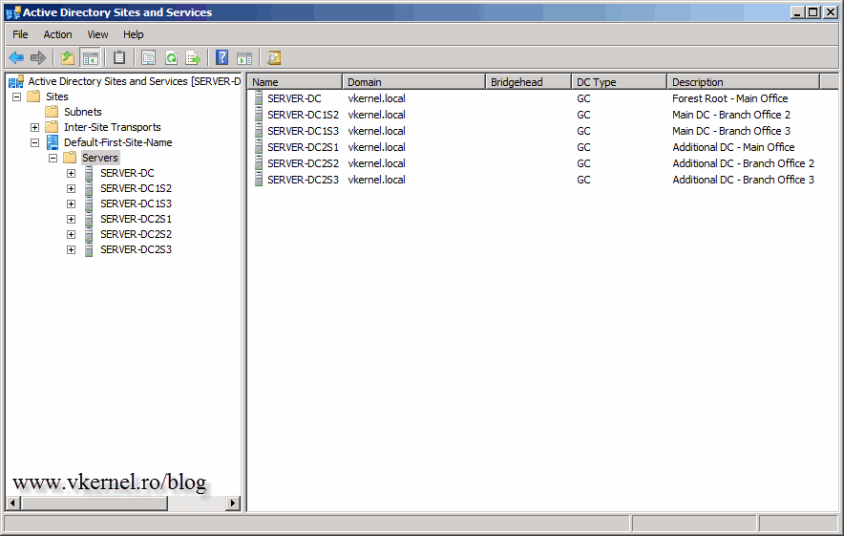This screenshot has width=844, height=536.
Task: Click the Forward arrow toolbar button
Action: click(38, 57)
